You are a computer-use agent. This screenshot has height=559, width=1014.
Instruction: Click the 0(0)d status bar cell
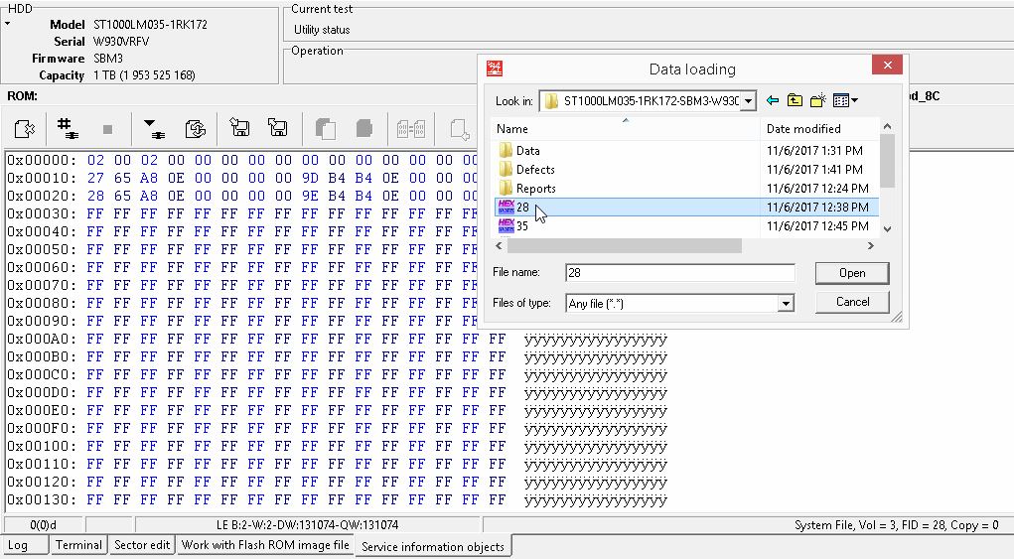click(44, 525)
